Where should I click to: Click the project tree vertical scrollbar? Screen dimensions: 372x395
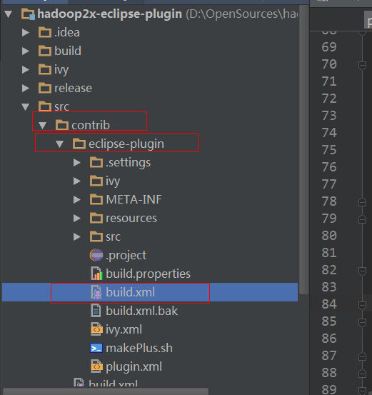point(304,149)
